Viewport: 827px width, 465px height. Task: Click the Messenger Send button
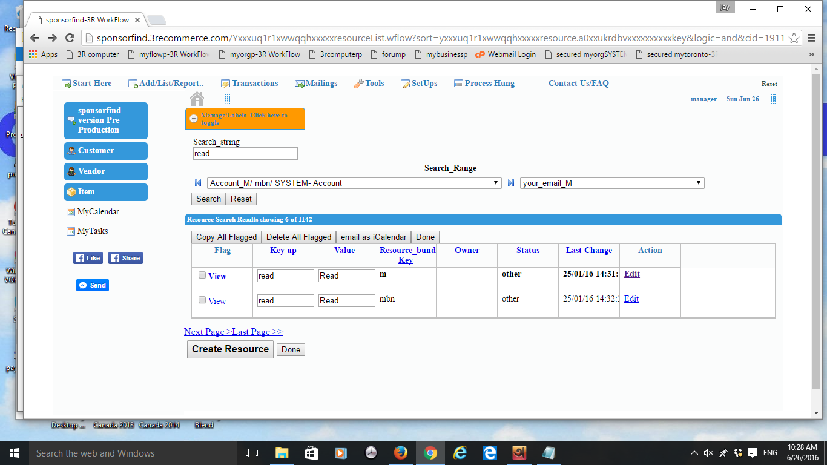(x=93, y=285)
